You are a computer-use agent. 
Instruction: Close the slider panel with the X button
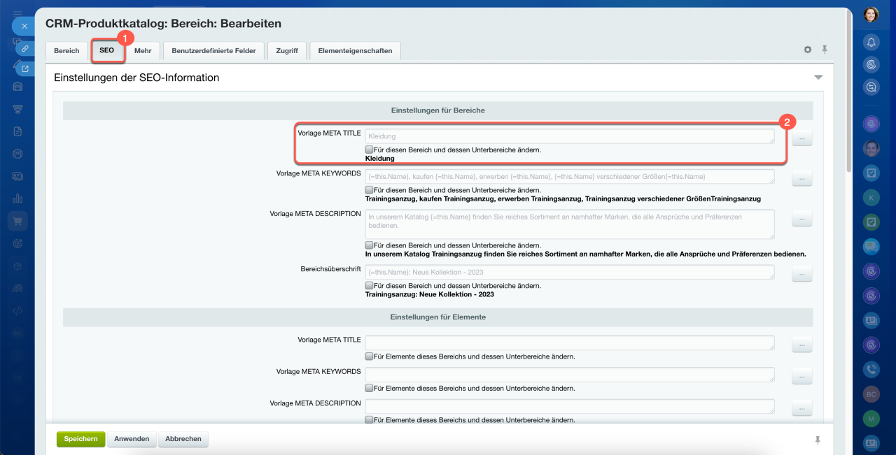click(x=24, y=26)
